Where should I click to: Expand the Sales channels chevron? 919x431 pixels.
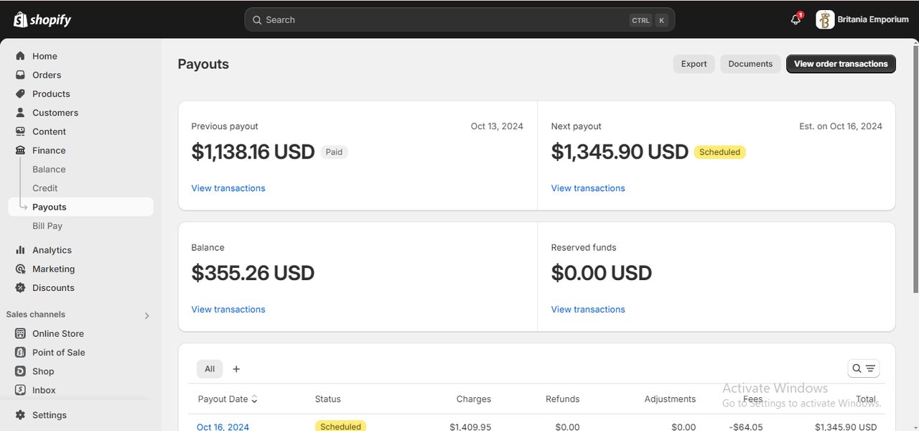(x=147, y=315)
